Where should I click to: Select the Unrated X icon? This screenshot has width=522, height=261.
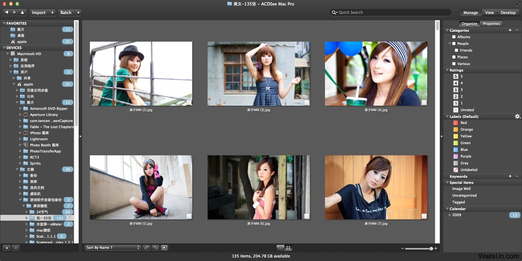pos(456,110)
